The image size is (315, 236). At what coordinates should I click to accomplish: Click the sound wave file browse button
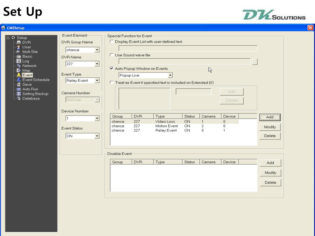pyautogui.click(x=255, y=61)
